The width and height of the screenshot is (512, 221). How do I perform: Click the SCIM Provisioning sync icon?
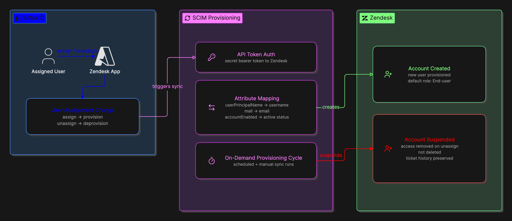click(x=188, y=18)
